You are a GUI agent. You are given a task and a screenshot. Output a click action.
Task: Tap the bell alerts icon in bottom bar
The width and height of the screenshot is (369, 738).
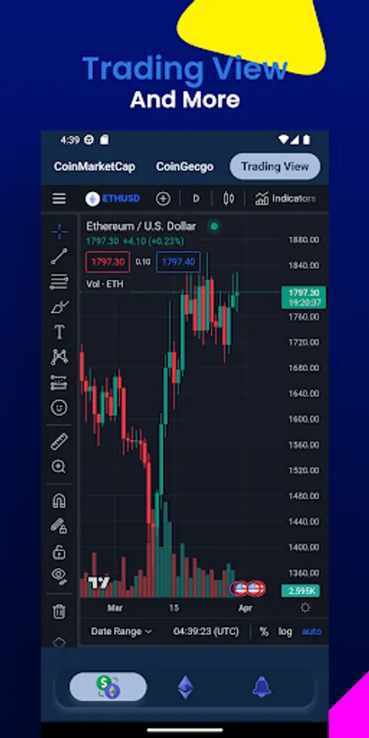click(x=262, y=687)
